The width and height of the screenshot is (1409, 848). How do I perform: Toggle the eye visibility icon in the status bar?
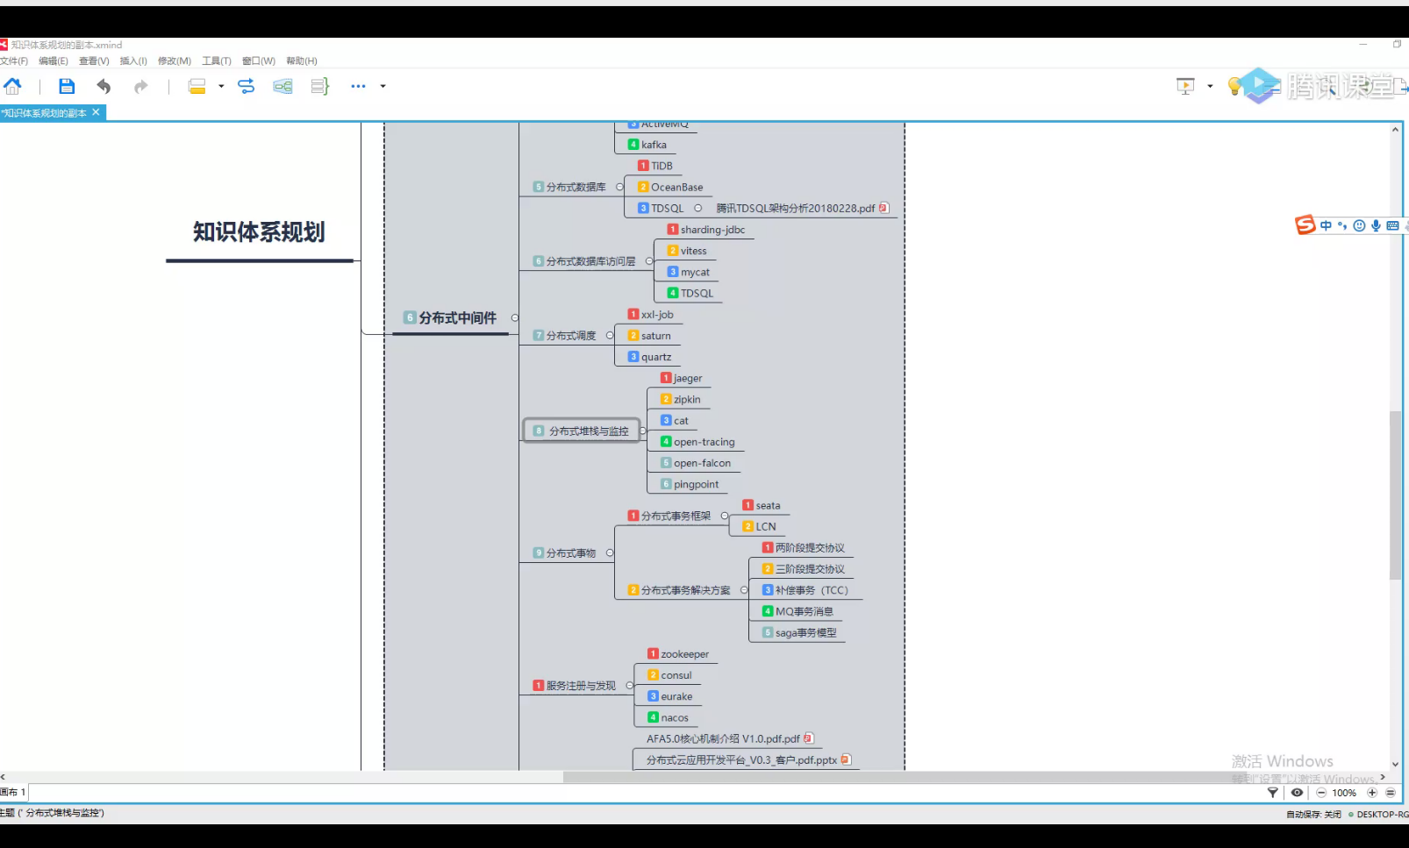[1297, 793]
